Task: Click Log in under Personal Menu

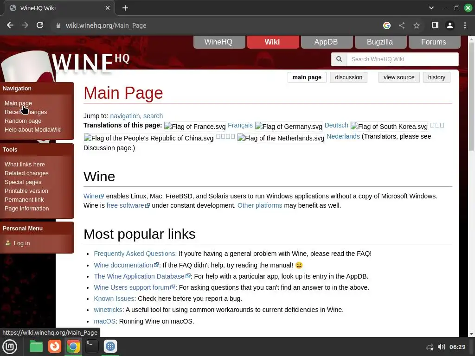Action: [x=22, y=243]
